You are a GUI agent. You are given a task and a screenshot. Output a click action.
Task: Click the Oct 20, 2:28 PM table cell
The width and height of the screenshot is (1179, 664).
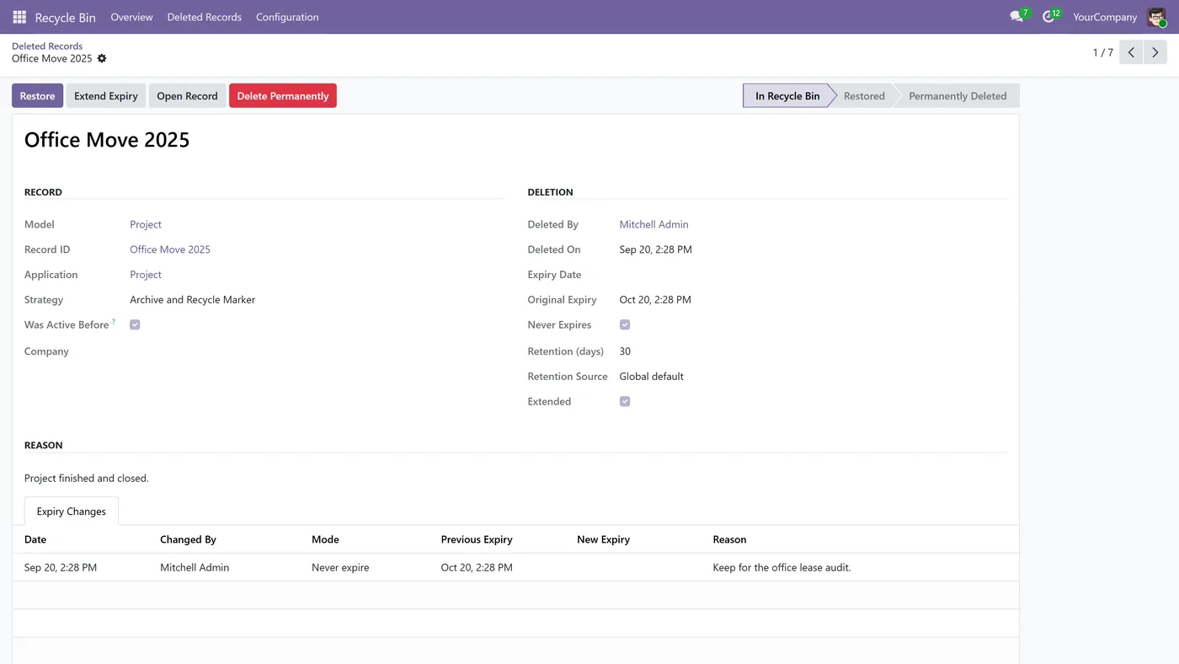click(477, 568)
